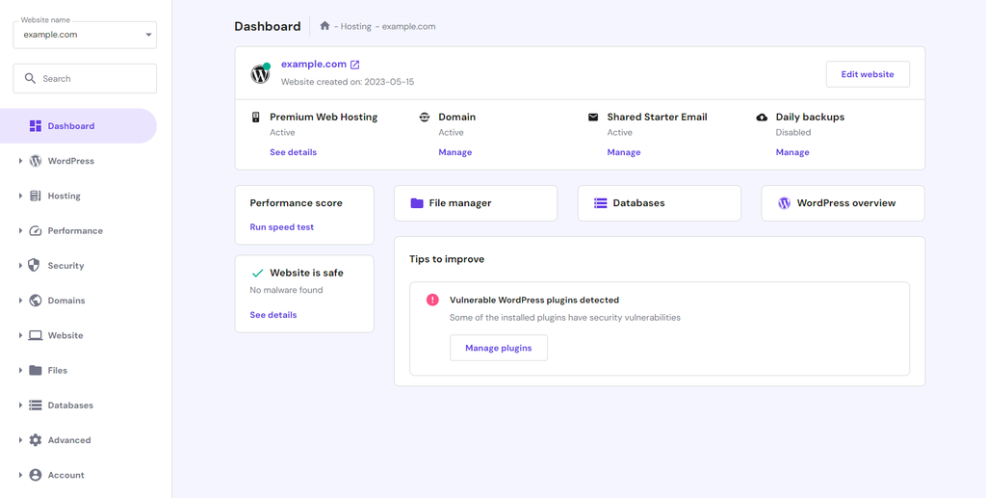Click the Run speed test link
Image resolution: width=986 pixels, height=498 pixels.
pos(281,227)
